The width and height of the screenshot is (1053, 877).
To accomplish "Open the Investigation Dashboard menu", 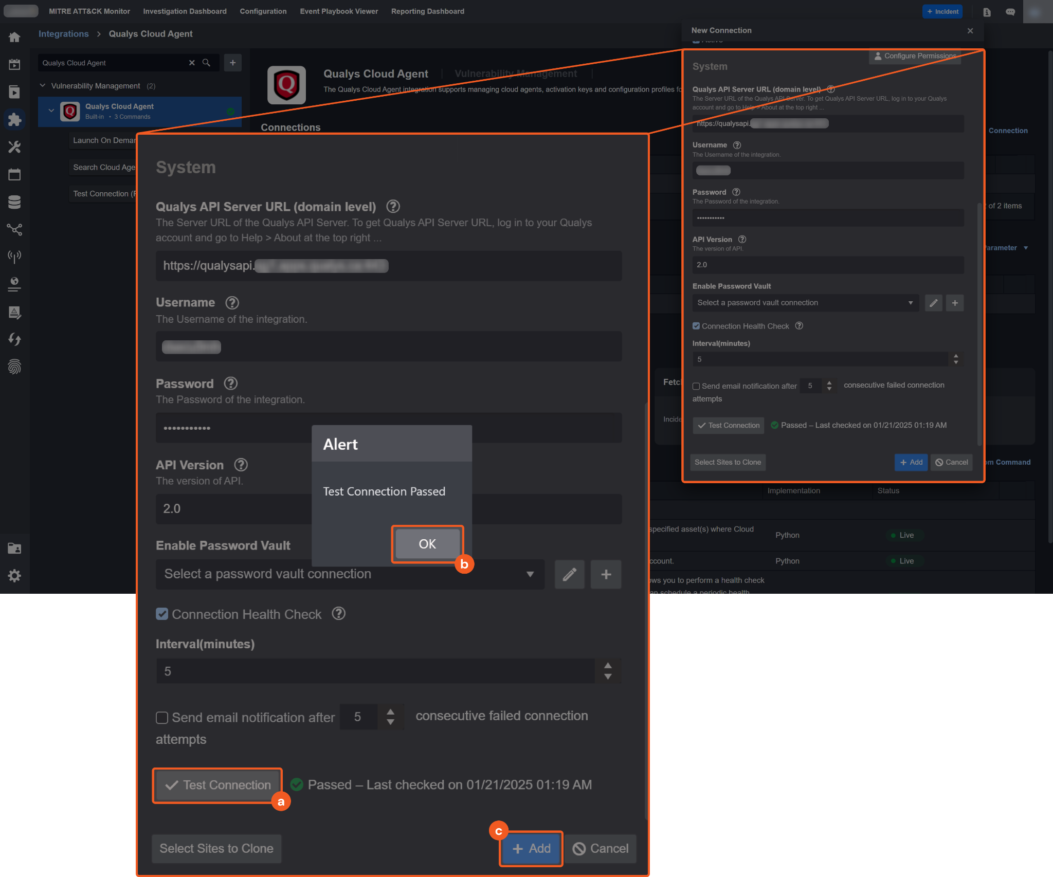I will point(185,11).
